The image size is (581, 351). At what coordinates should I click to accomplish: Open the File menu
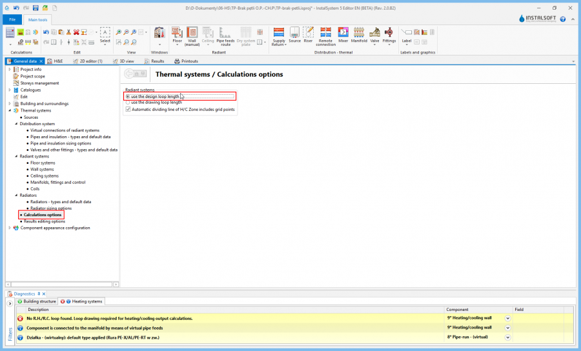12,20
